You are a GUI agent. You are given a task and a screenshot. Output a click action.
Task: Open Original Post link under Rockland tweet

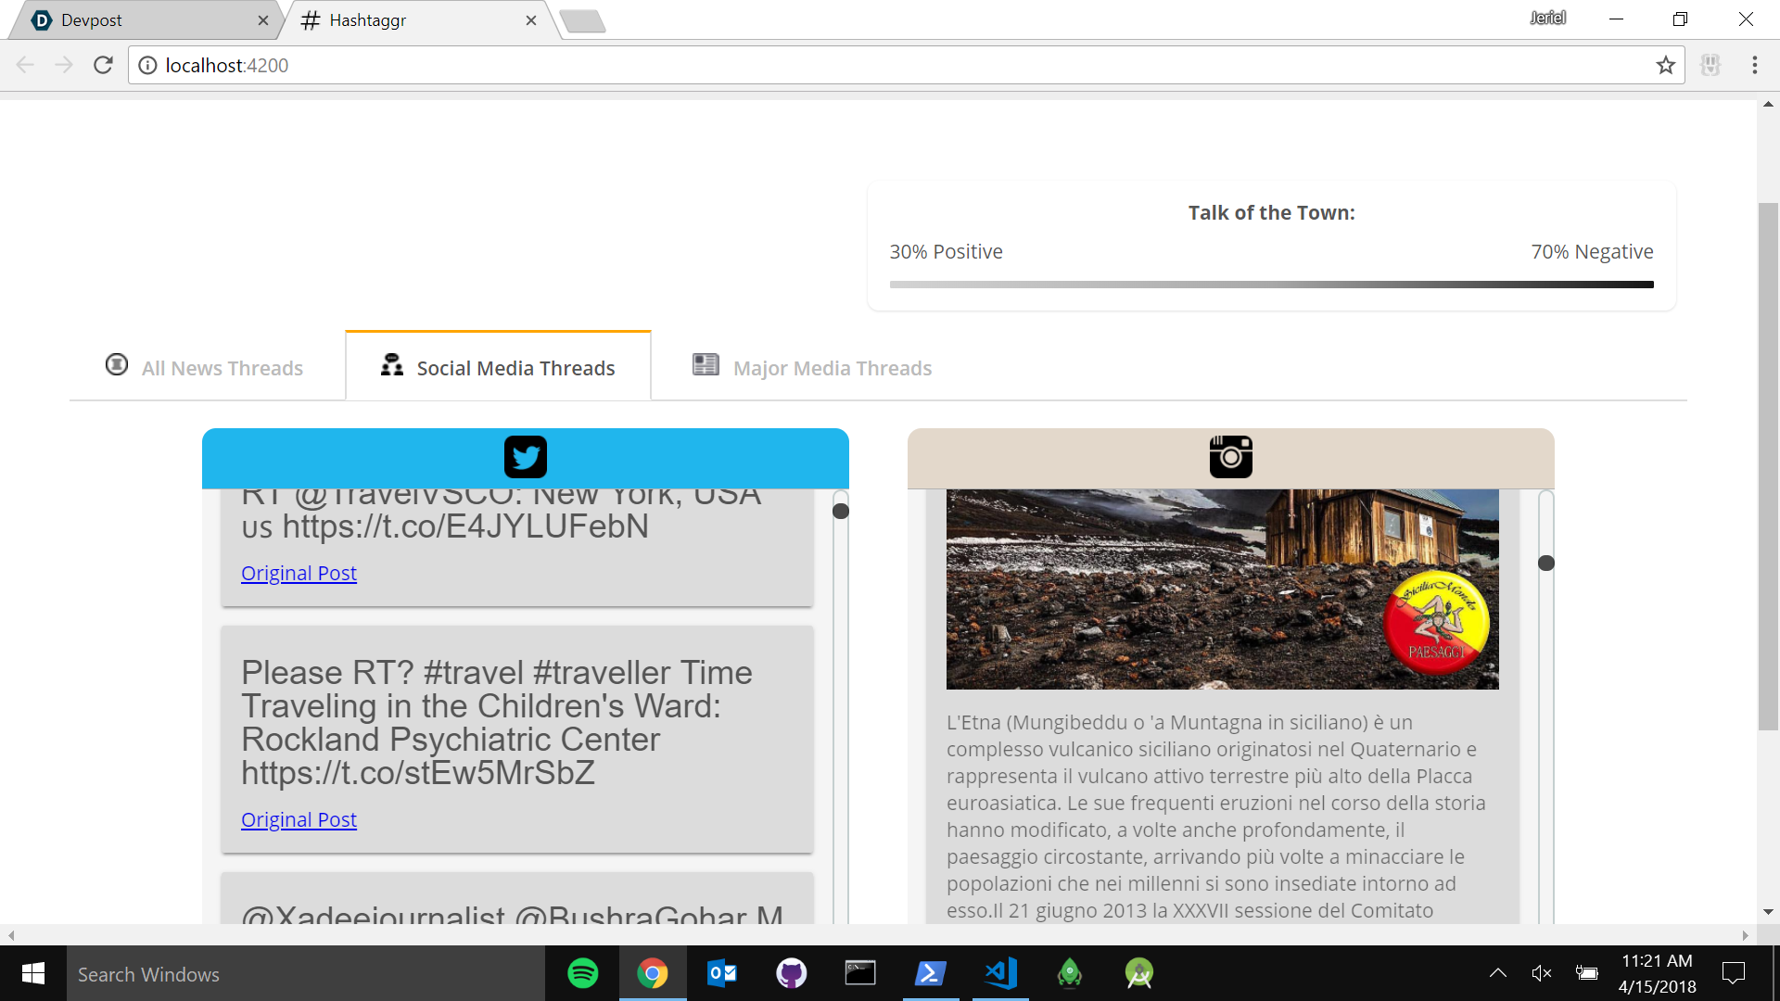point(299,819)
